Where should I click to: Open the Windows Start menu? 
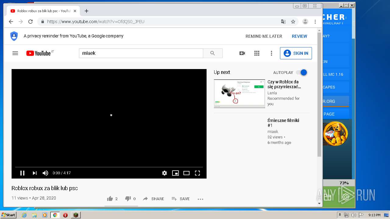[8, 215]
